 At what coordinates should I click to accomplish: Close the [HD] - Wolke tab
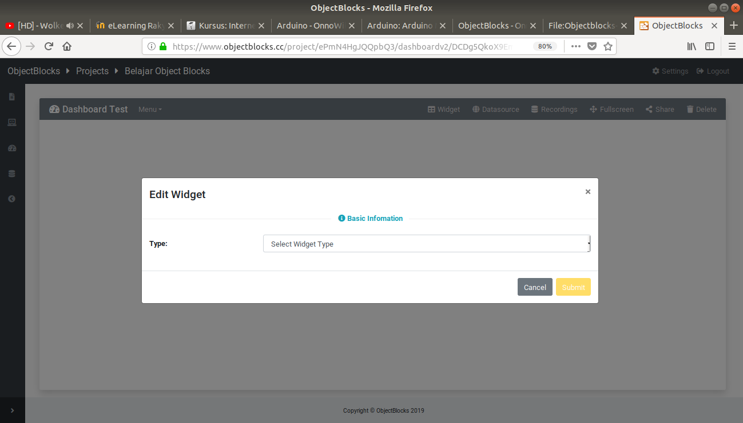coord(80,26)
